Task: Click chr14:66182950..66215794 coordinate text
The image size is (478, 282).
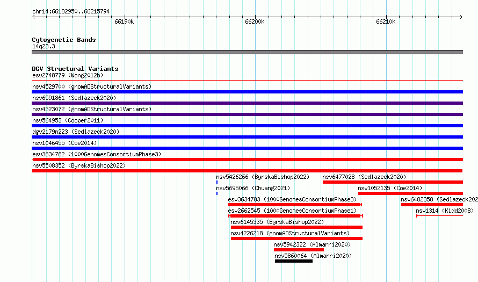Action: (71, 11)
